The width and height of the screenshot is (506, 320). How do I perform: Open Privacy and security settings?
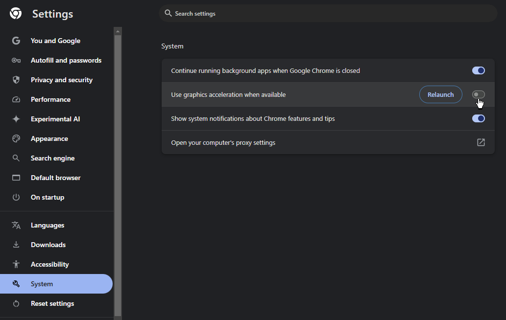click(x=56, y=80)
